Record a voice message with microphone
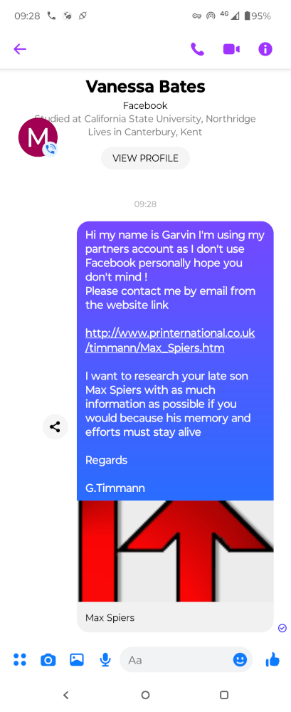The height and width of the screenshot is (712, 291). [105, 660]
